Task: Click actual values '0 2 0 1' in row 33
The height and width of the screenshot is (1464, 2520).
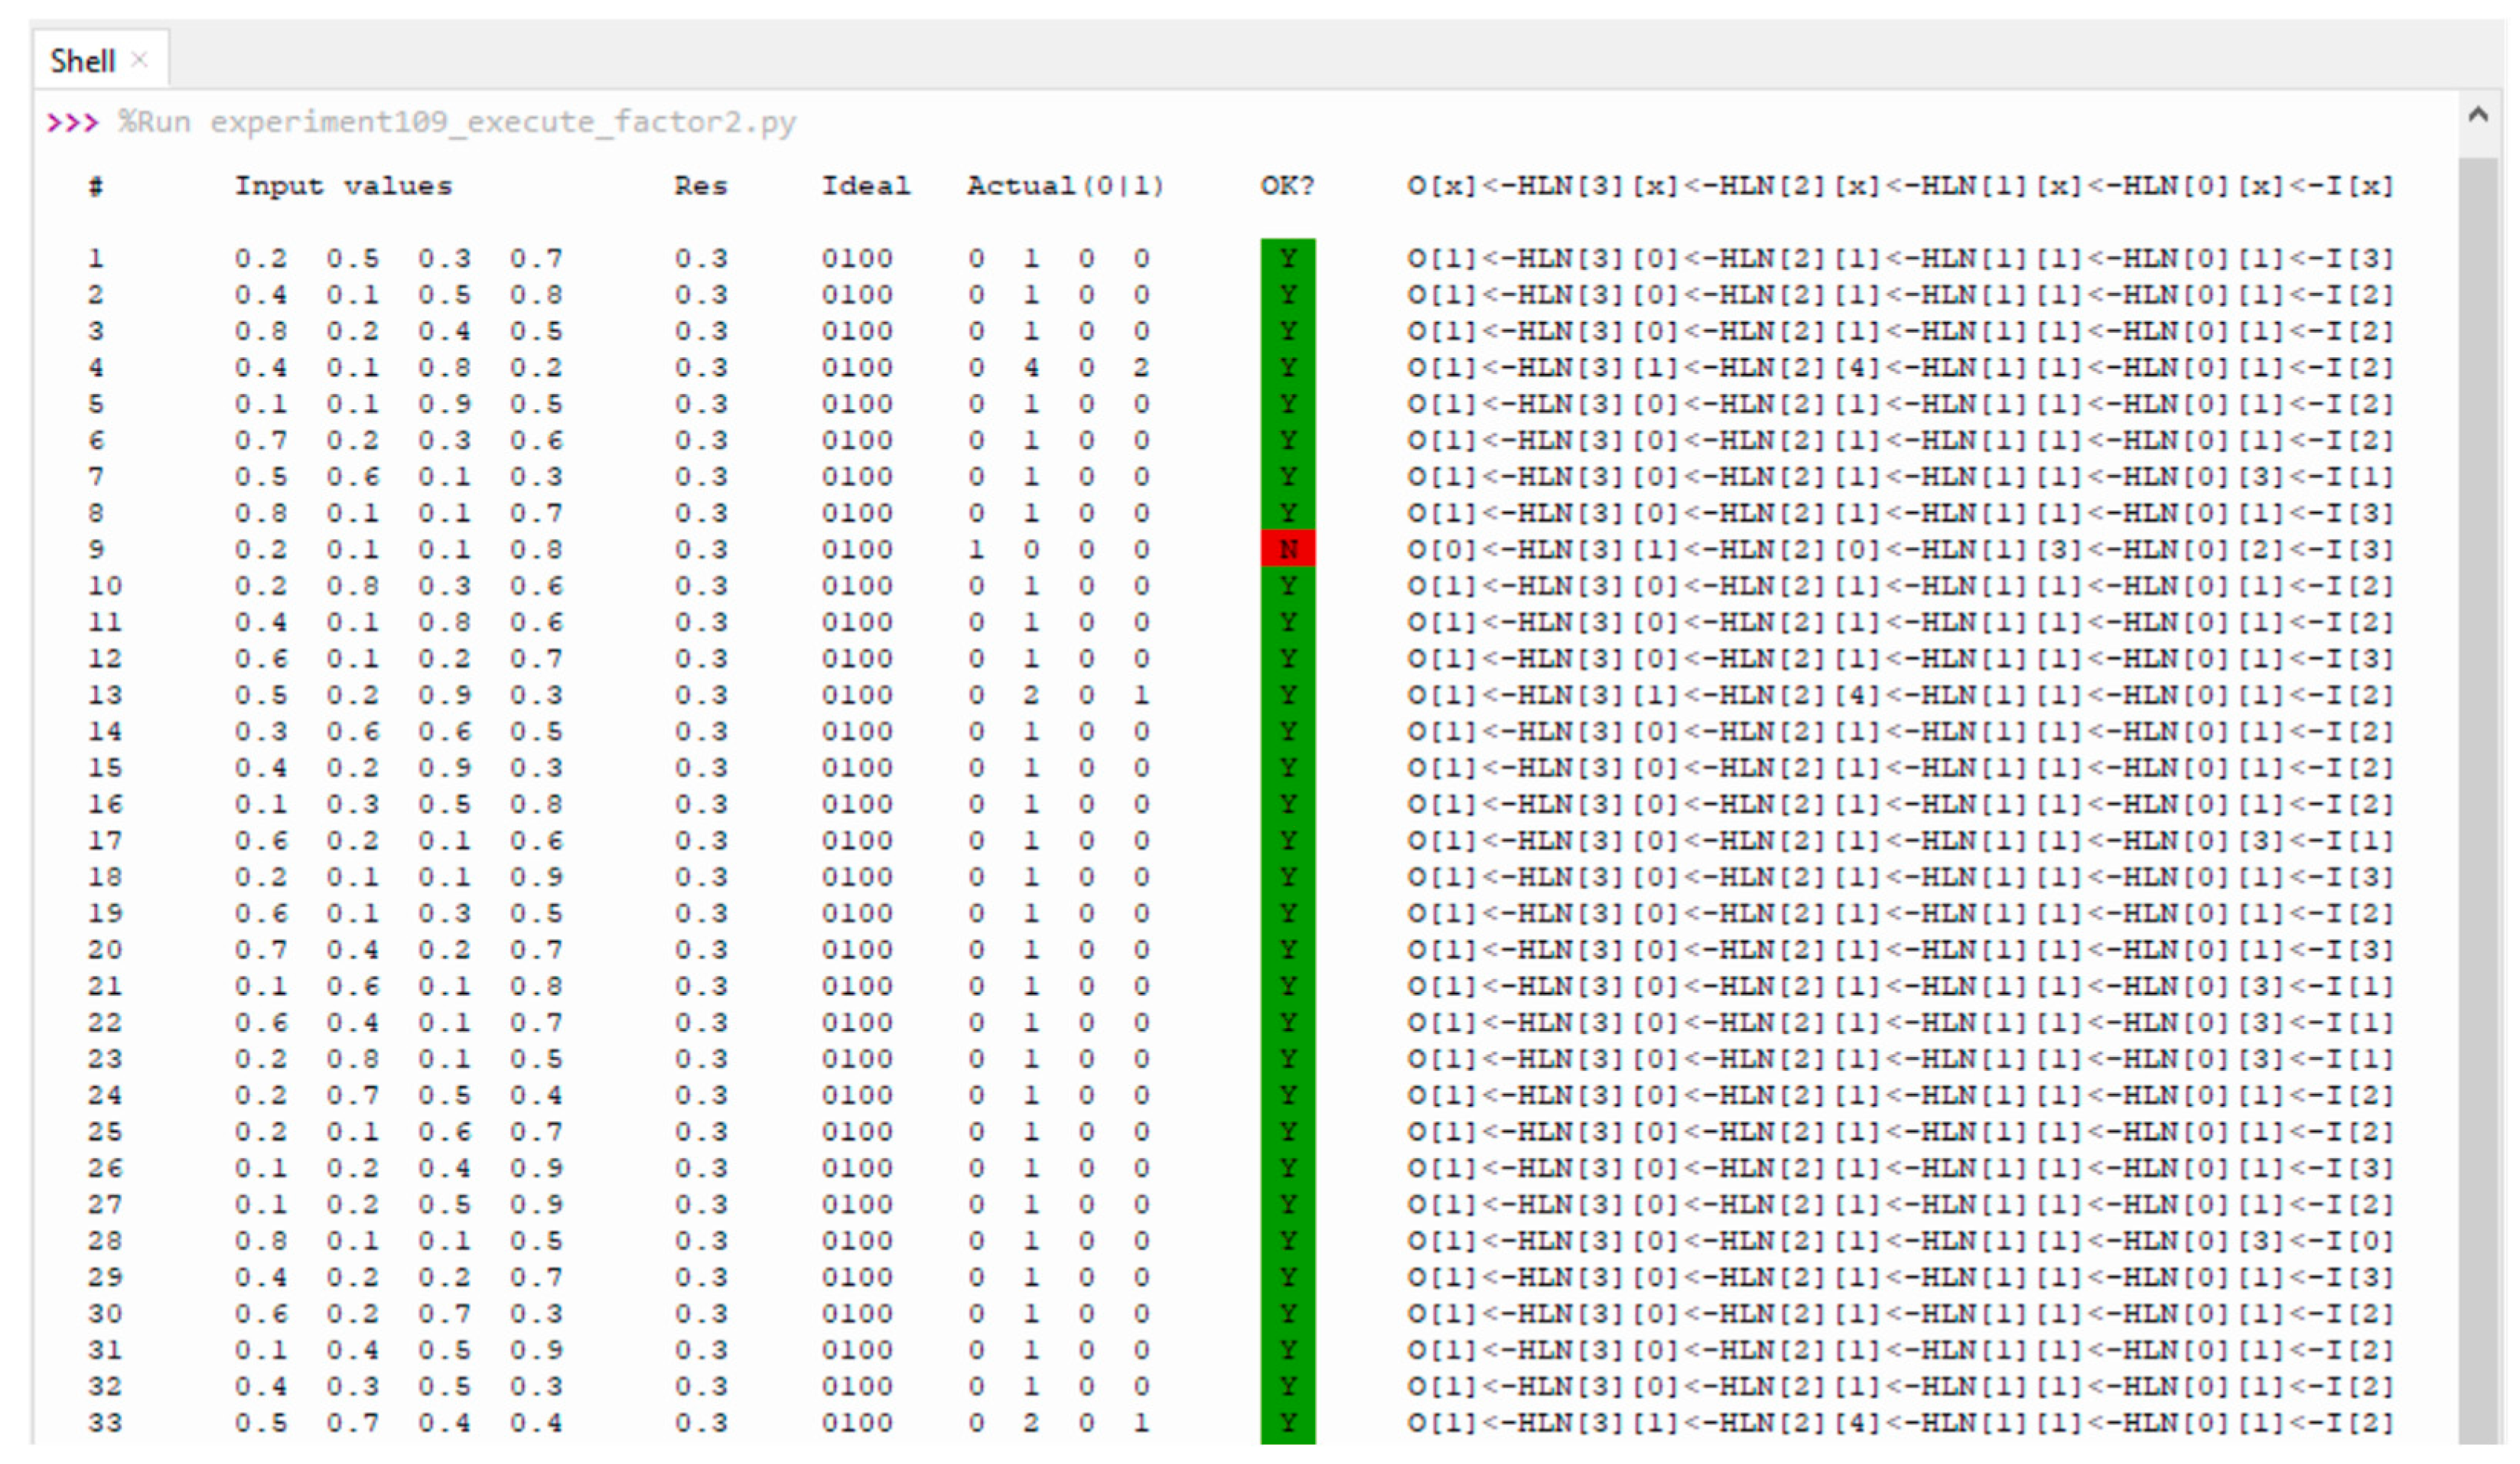Action: (1058, 1423)
